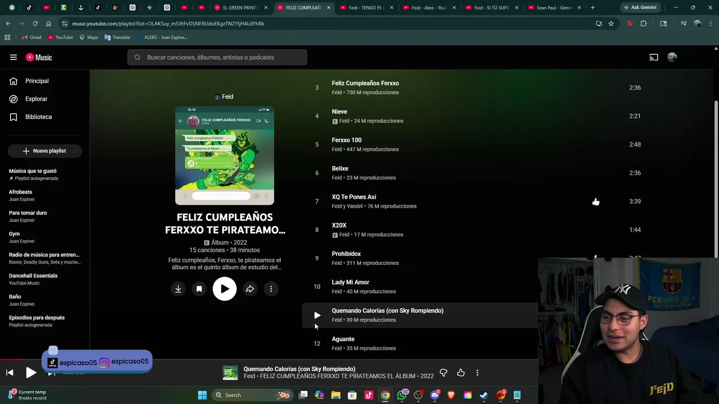Select the track Ferxxo 100
This screenshot has height=404, width=719.
pos(347,140)
